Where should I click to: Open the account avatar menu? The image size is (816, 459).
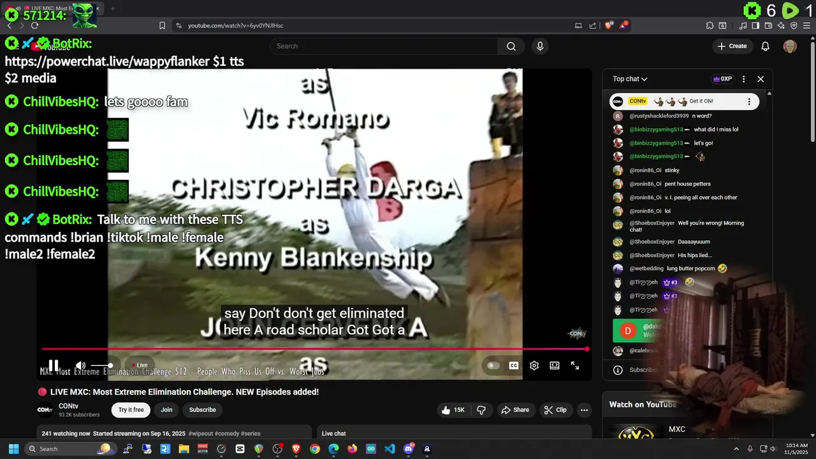[790, 46]
